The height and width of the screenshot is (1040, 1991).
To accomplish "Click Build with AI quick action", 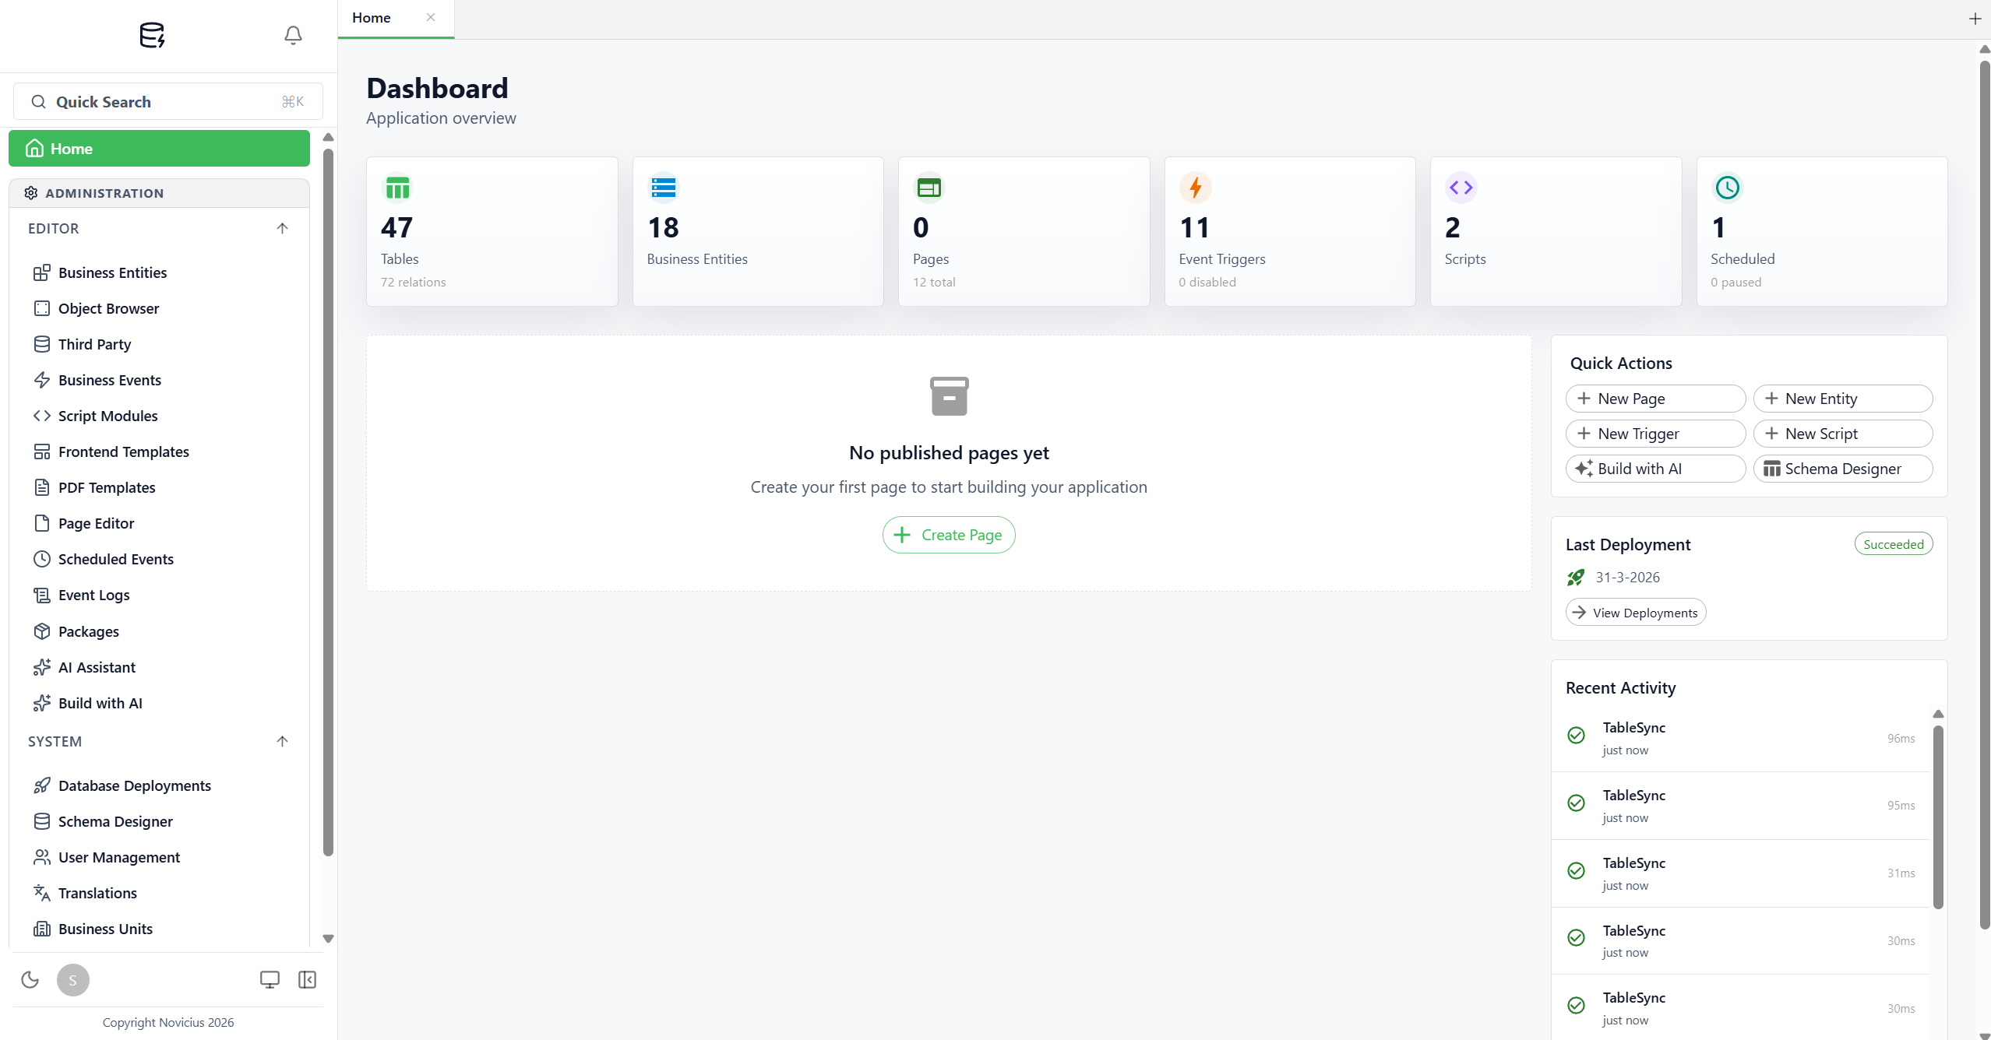I will coord(1655,469).
